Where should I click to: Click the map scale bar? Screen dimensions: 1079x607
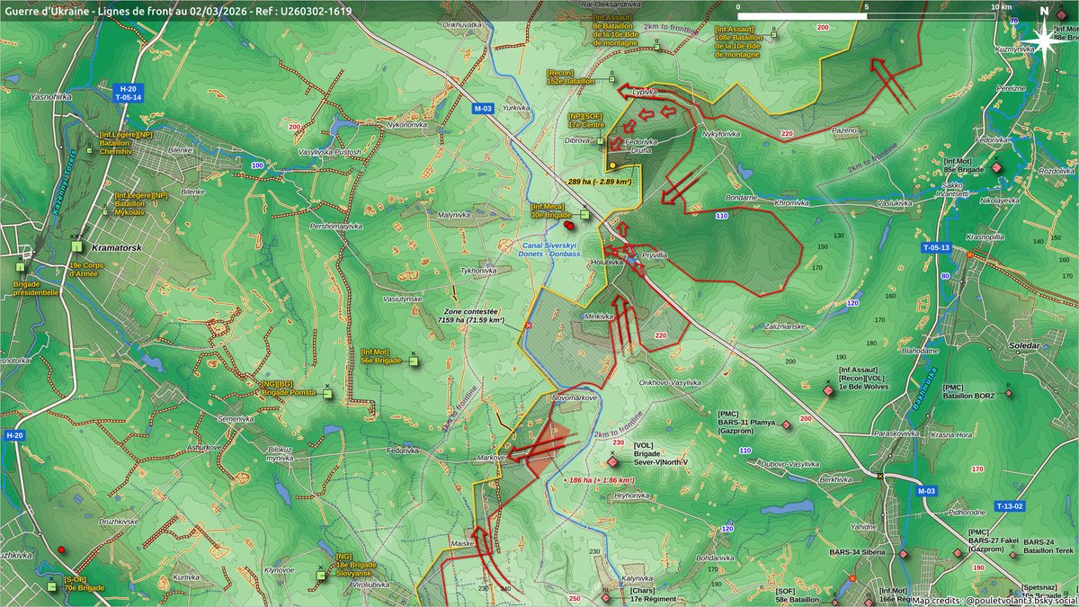tap(866, 15)
